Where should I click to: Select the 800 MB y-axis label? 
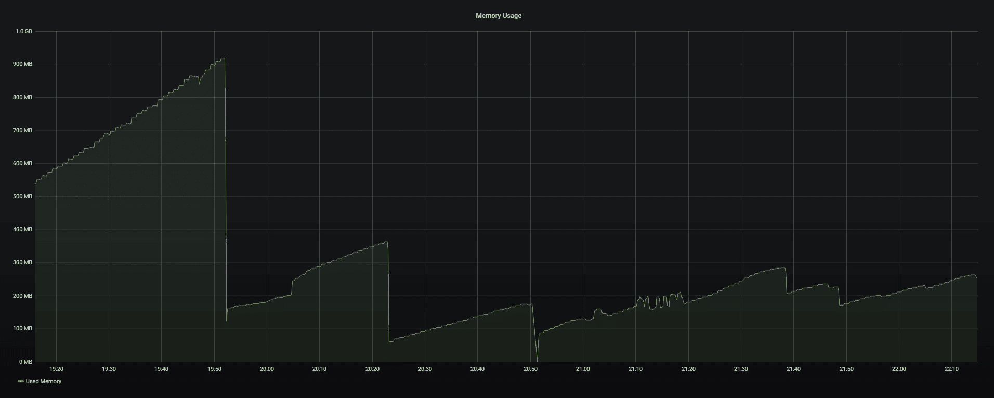coord(23,97)
